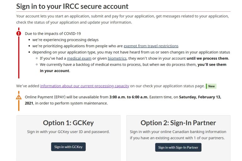
Task: Click the Option 1: GCKey heading
Action: point(68,123)
